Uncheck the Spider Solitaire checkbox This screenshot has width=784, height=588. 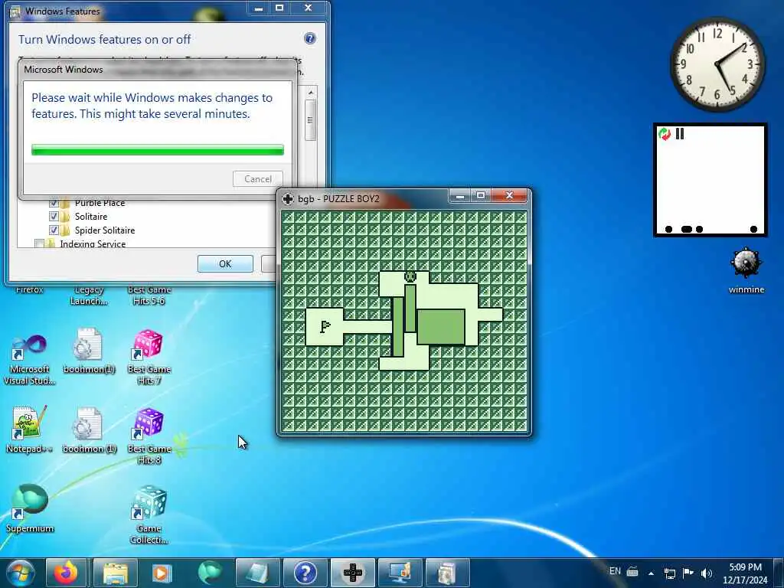click(54, 230)
